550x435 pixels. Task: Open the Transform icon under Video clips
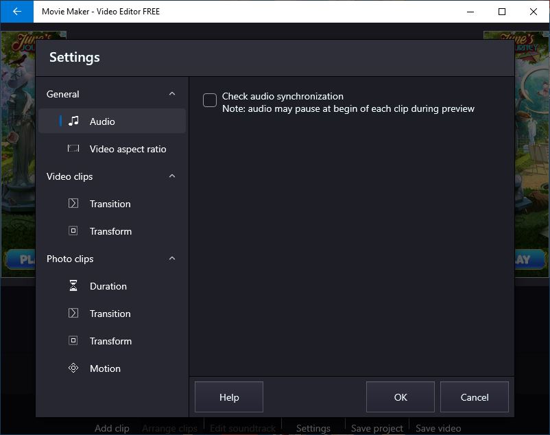73,231
